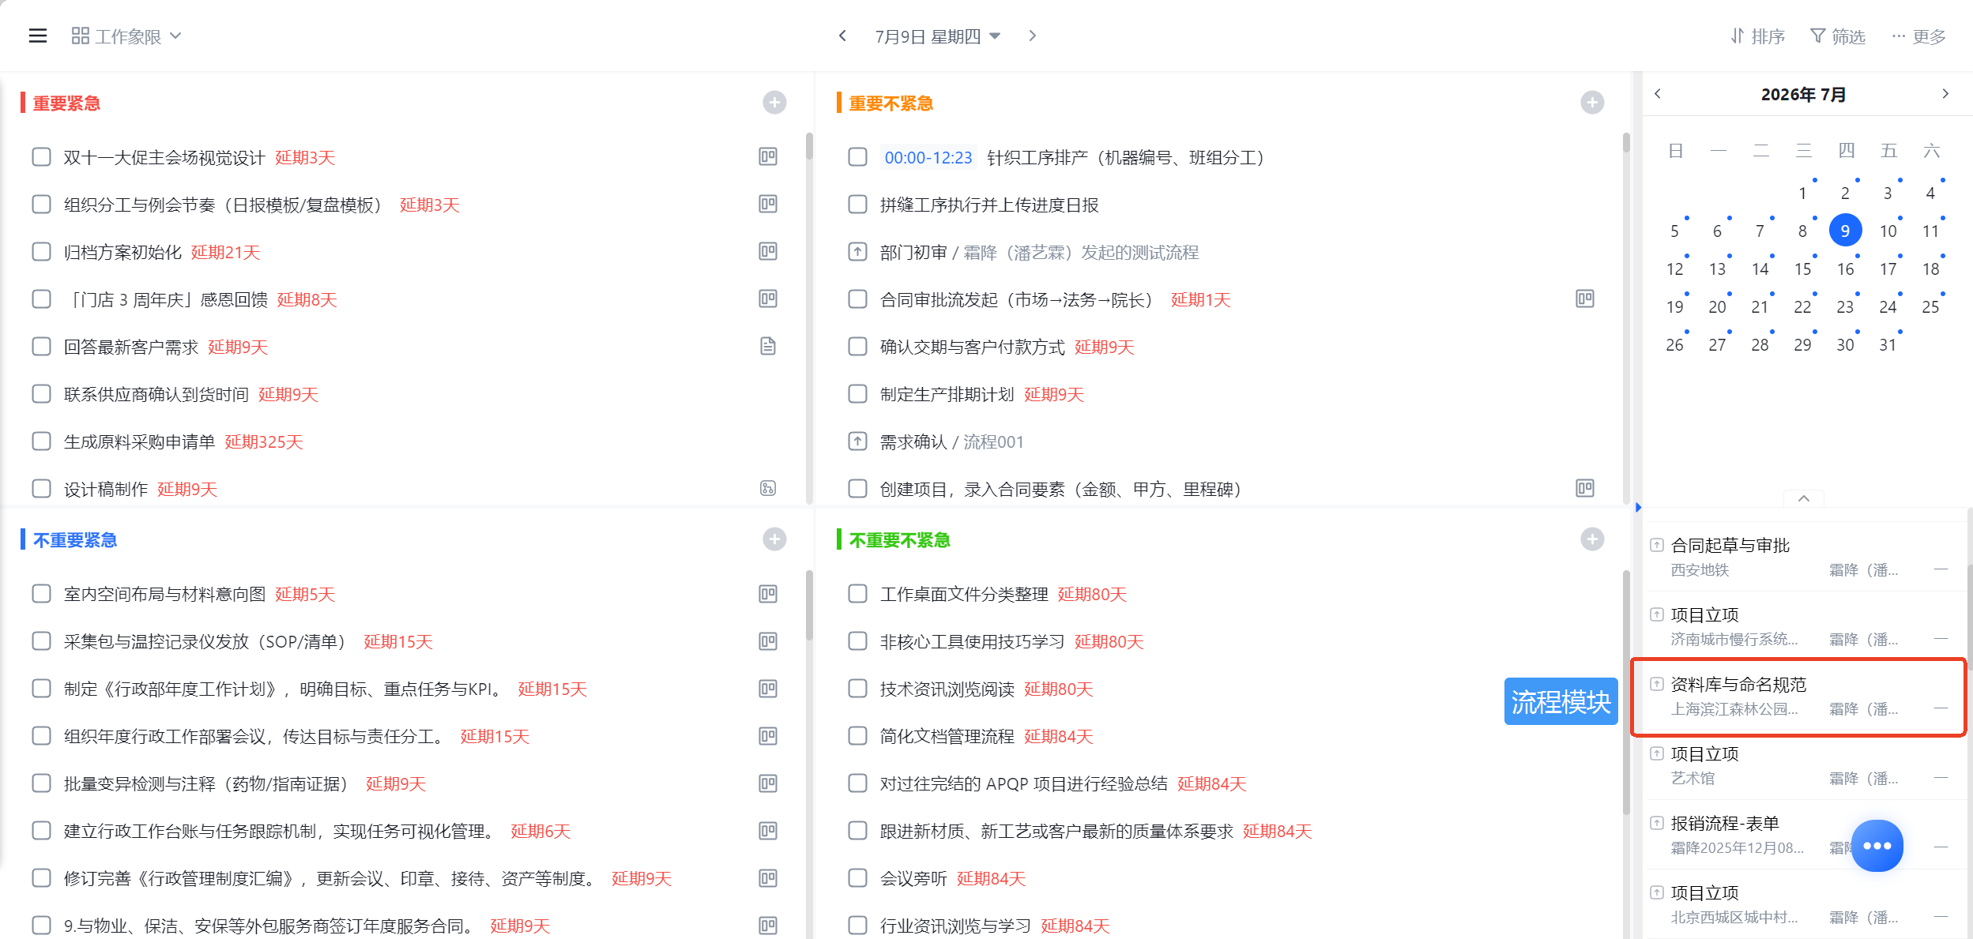Check 拼缝工序执行并上传进度日报 task
The image size is (1973, 939).
pos(857,205)
